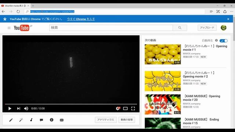
Task: Click the 検索 search field
Action: click(x=111, y=28)
